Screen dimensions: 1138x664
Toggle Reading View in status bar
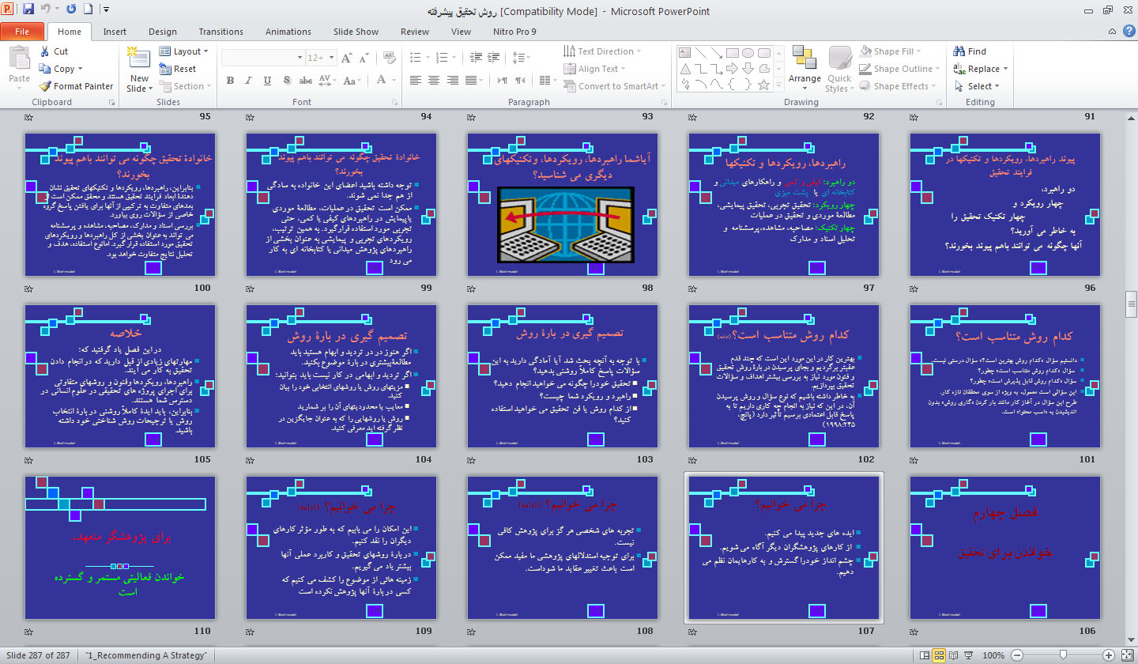pyautogui.click(x=955, y=655)
